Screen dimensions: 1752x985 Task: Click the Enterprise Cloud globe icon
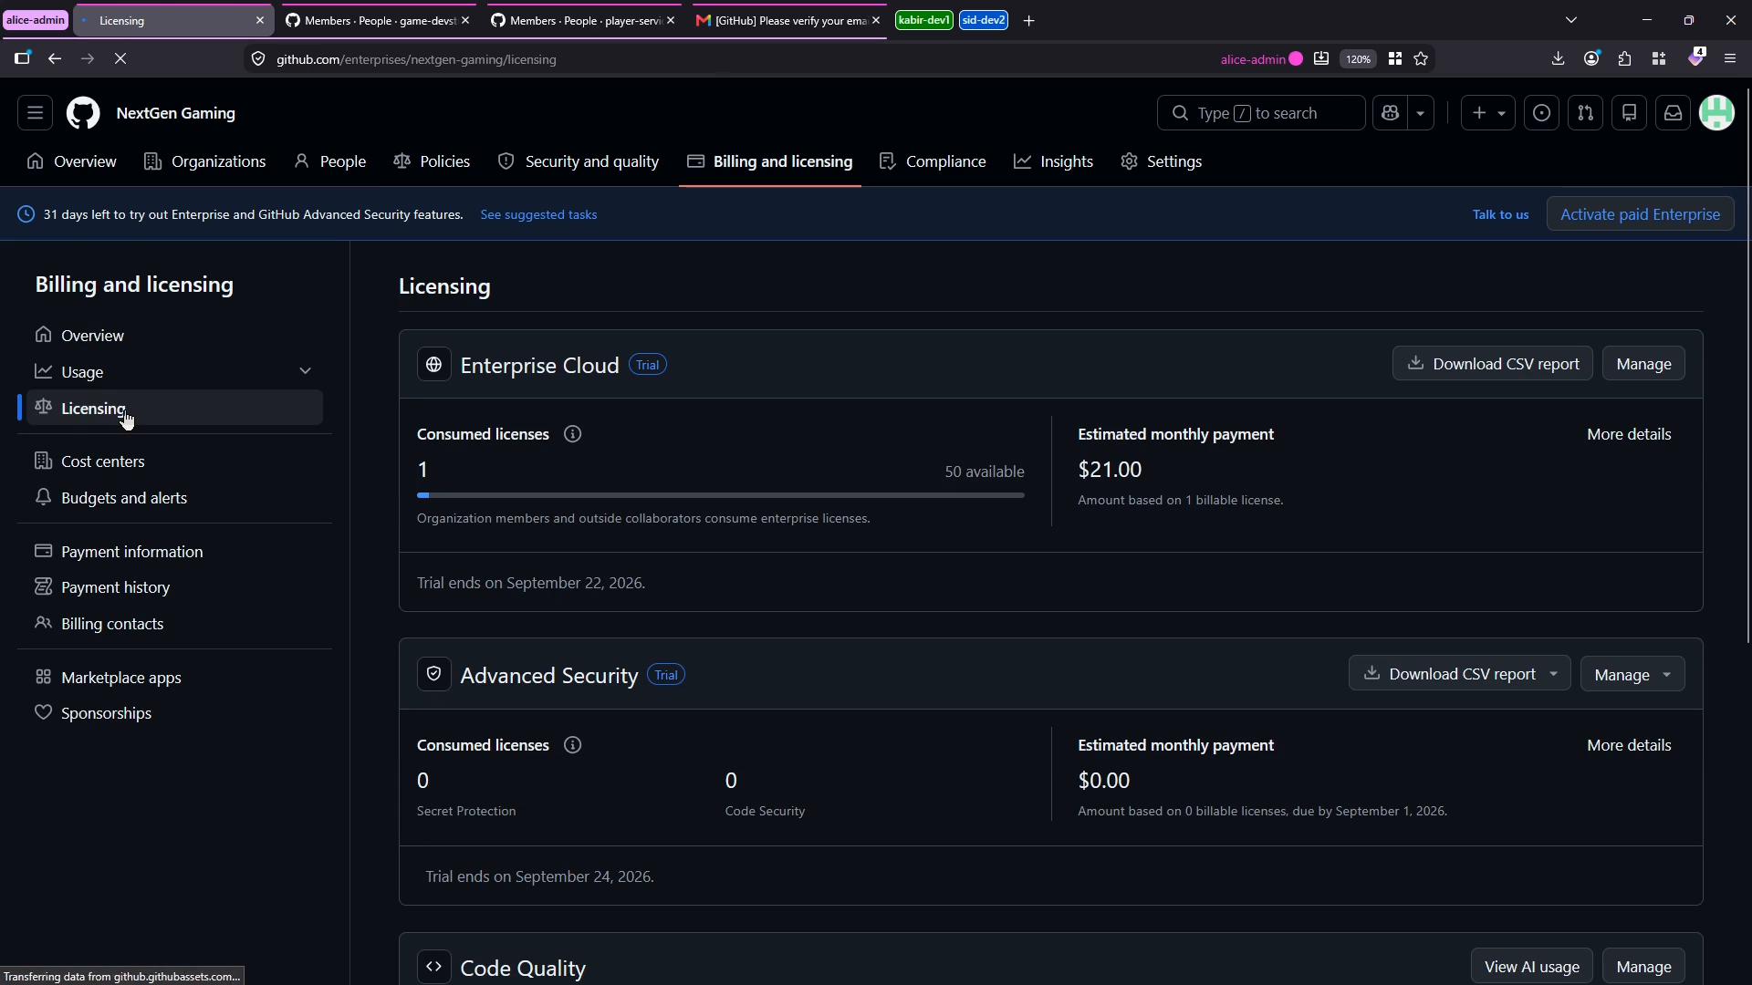[x=433, y=365]
